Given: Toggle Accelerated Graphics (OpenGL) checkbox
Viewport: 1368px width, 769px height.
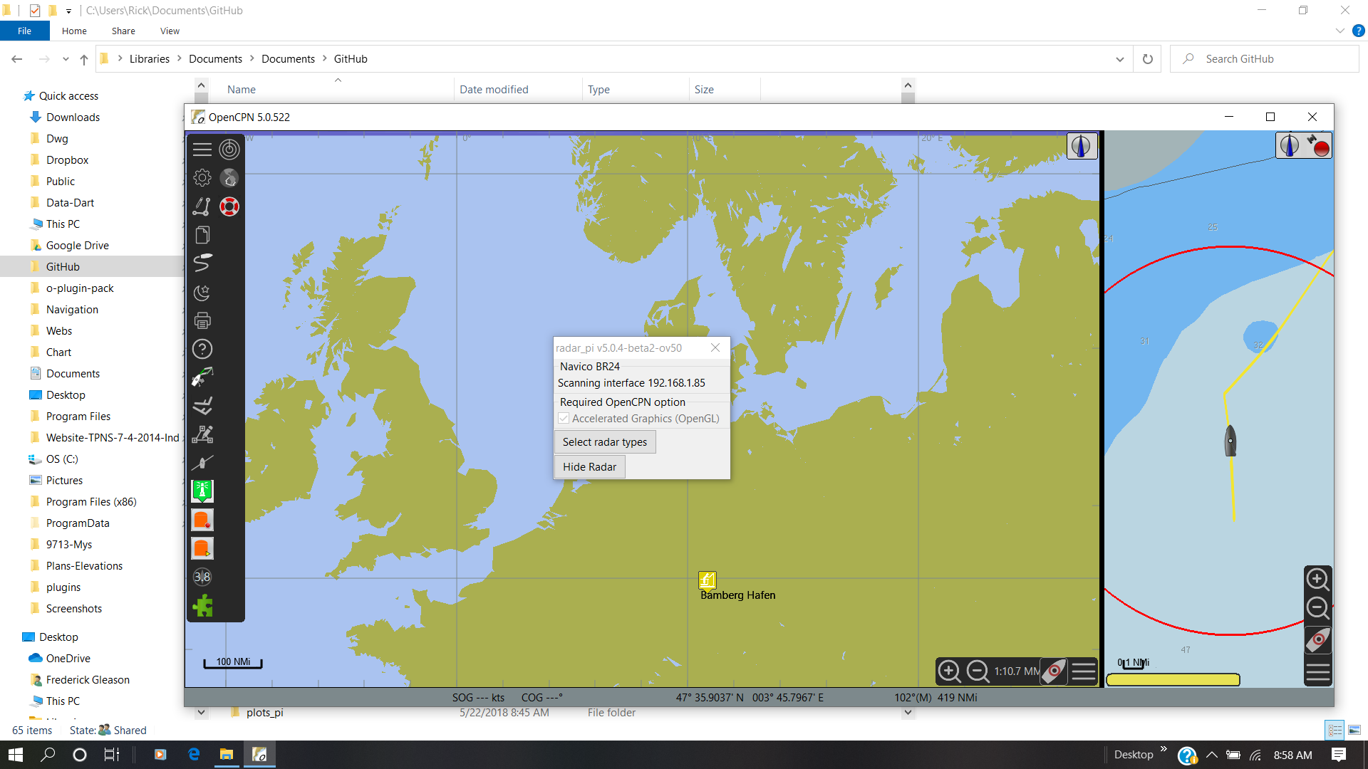Looking at the screenshot, I should pyautogui.click(x=564, y=419).
